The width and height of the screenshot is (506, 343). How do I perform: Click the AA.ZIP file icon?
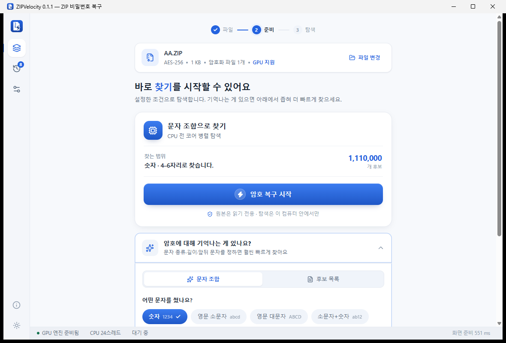(x=150, y=57)
